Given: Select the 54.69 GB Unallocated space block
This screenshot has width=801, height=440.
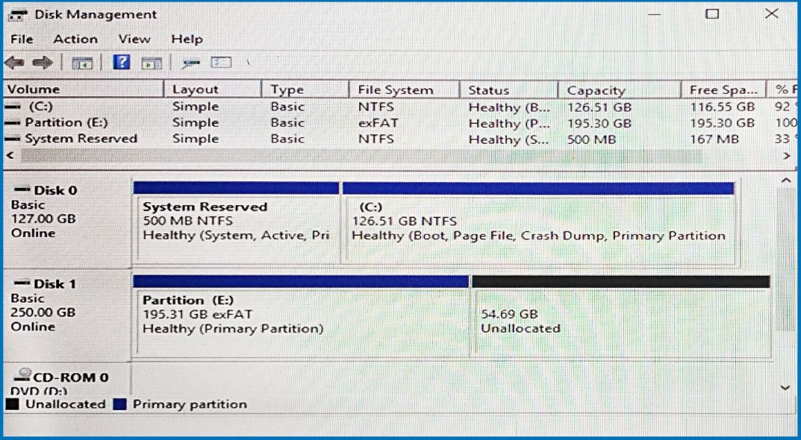Looking at the screenshot, I should click(x=620, y=321).
